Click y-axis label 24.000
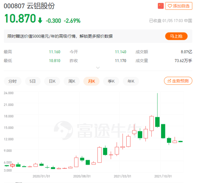 9,93
